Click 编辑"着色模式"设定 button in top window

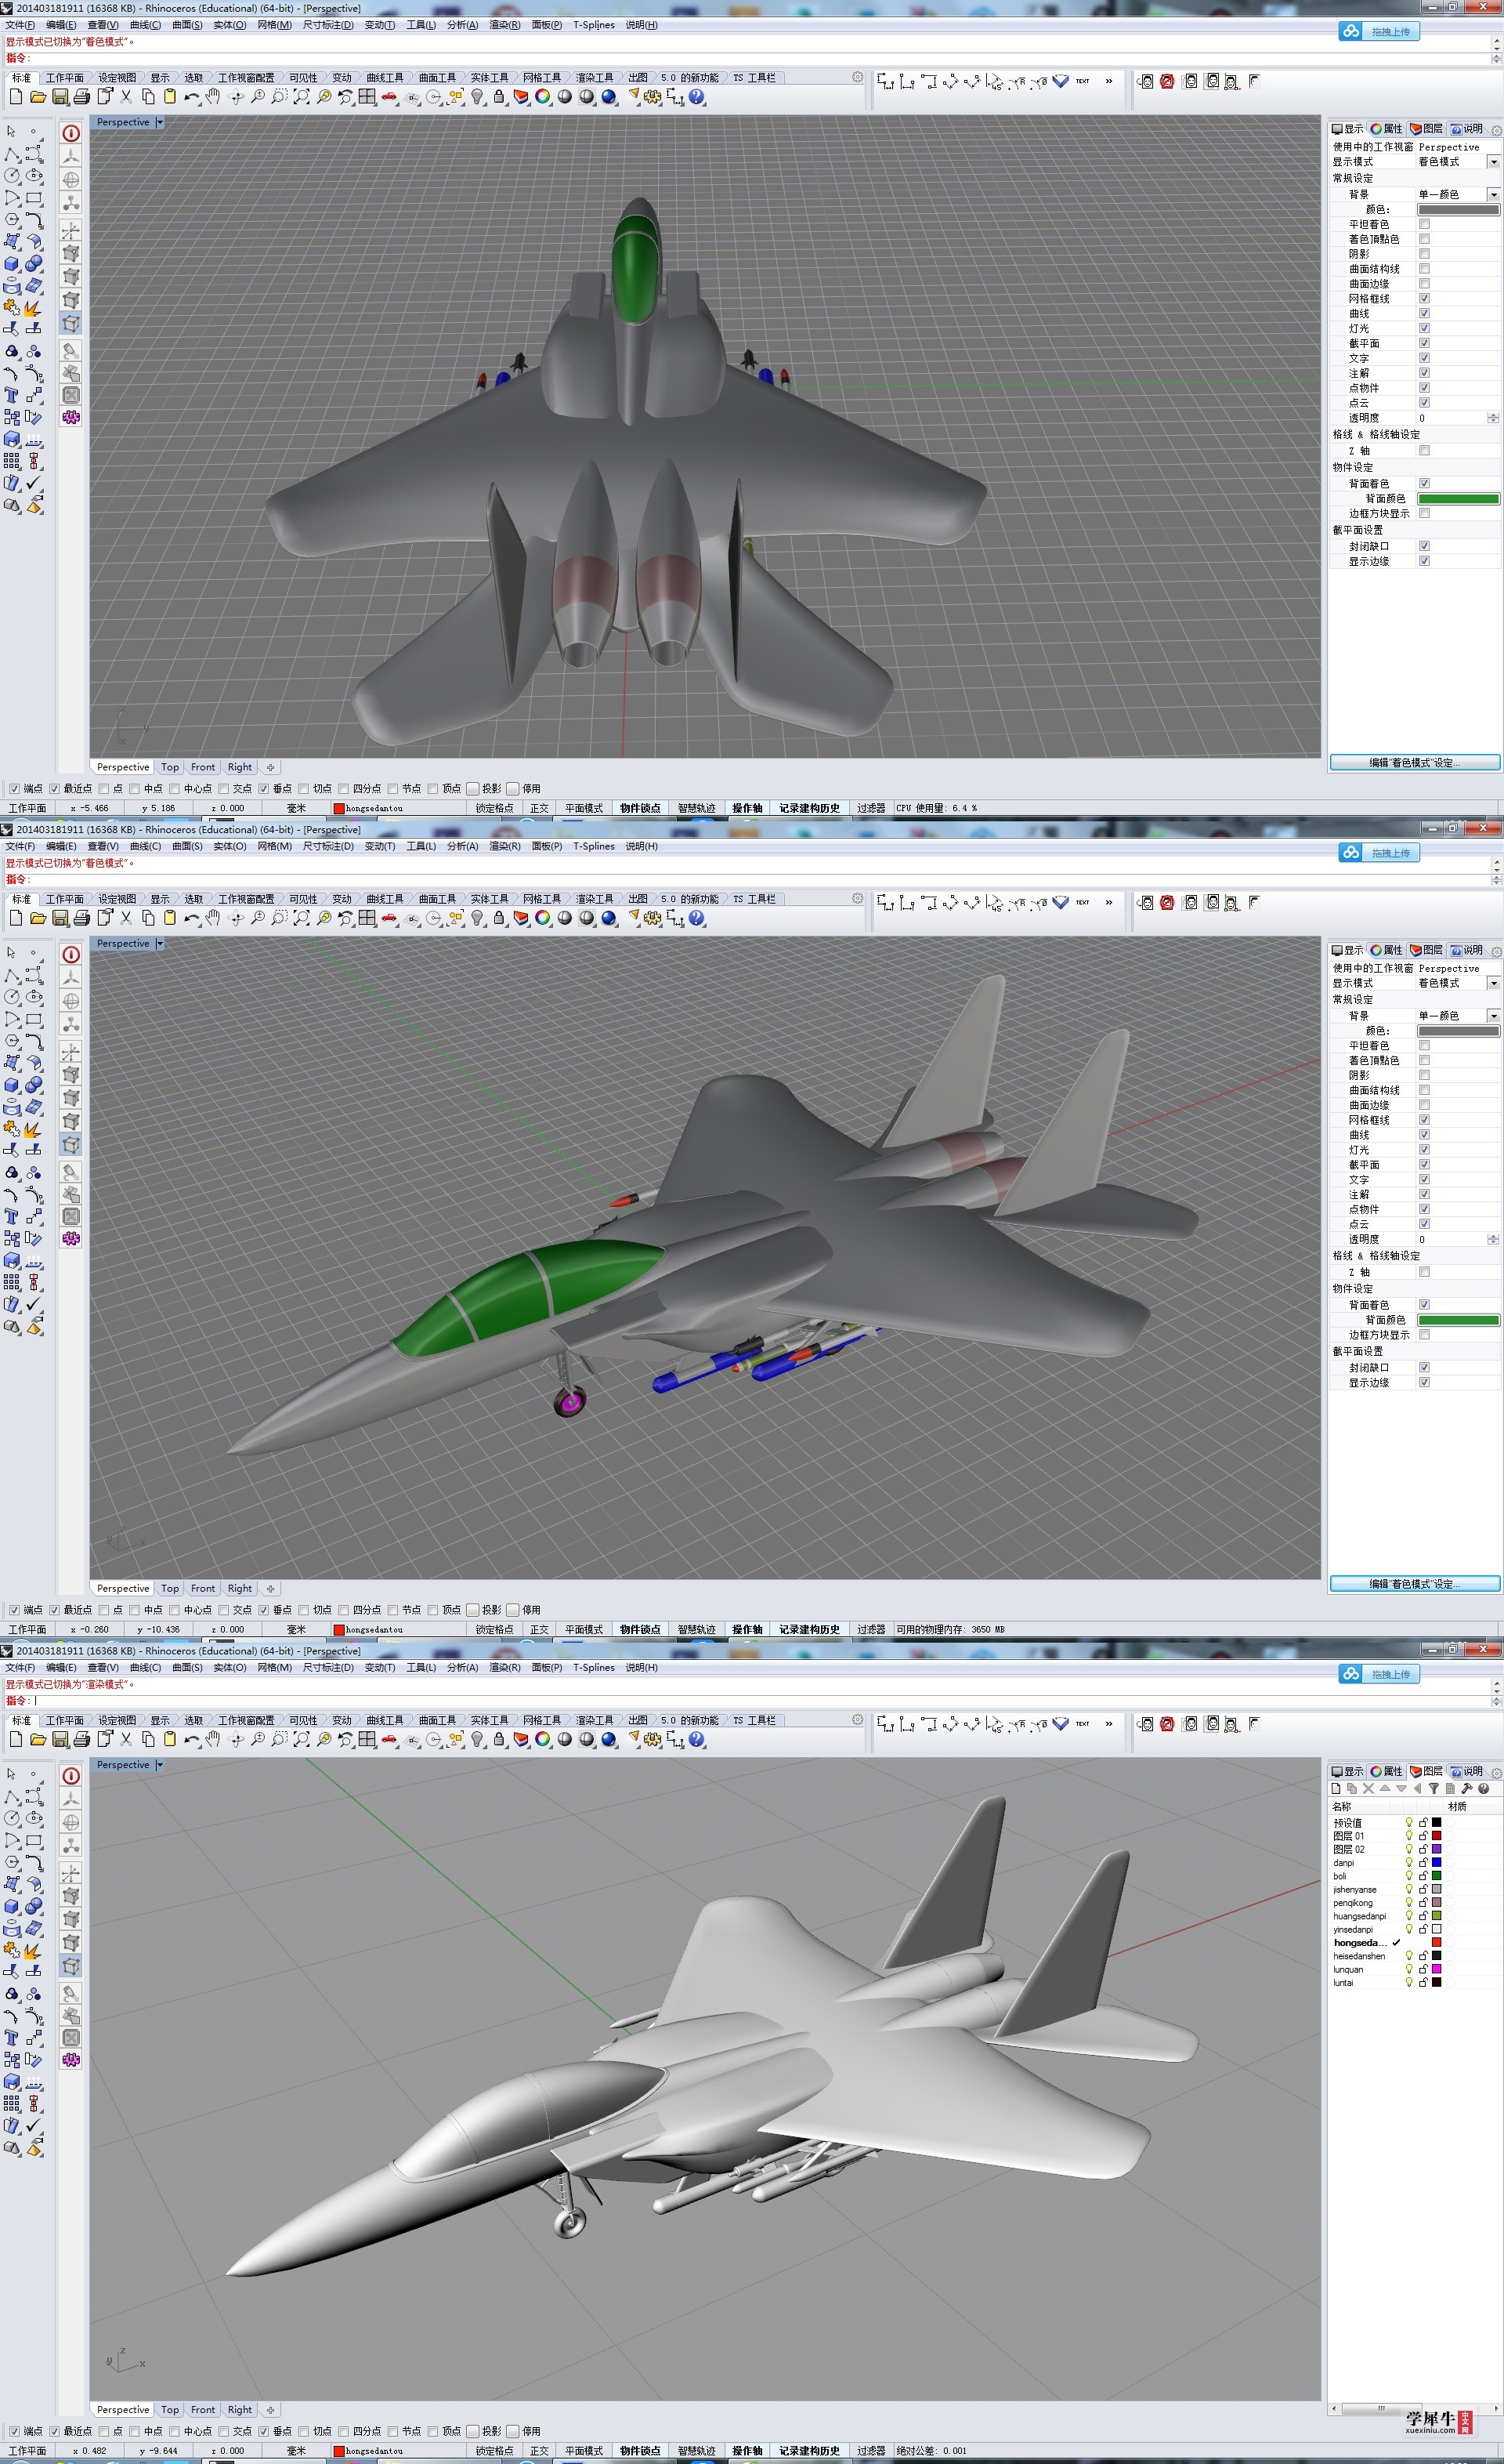pyautogui.click(x=1414, y=763)
